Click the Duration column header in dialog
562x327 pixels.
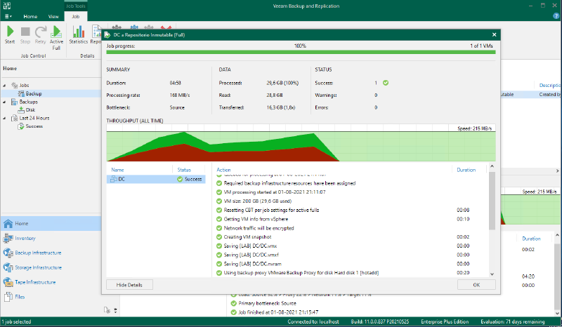click(x=466, y=170)
